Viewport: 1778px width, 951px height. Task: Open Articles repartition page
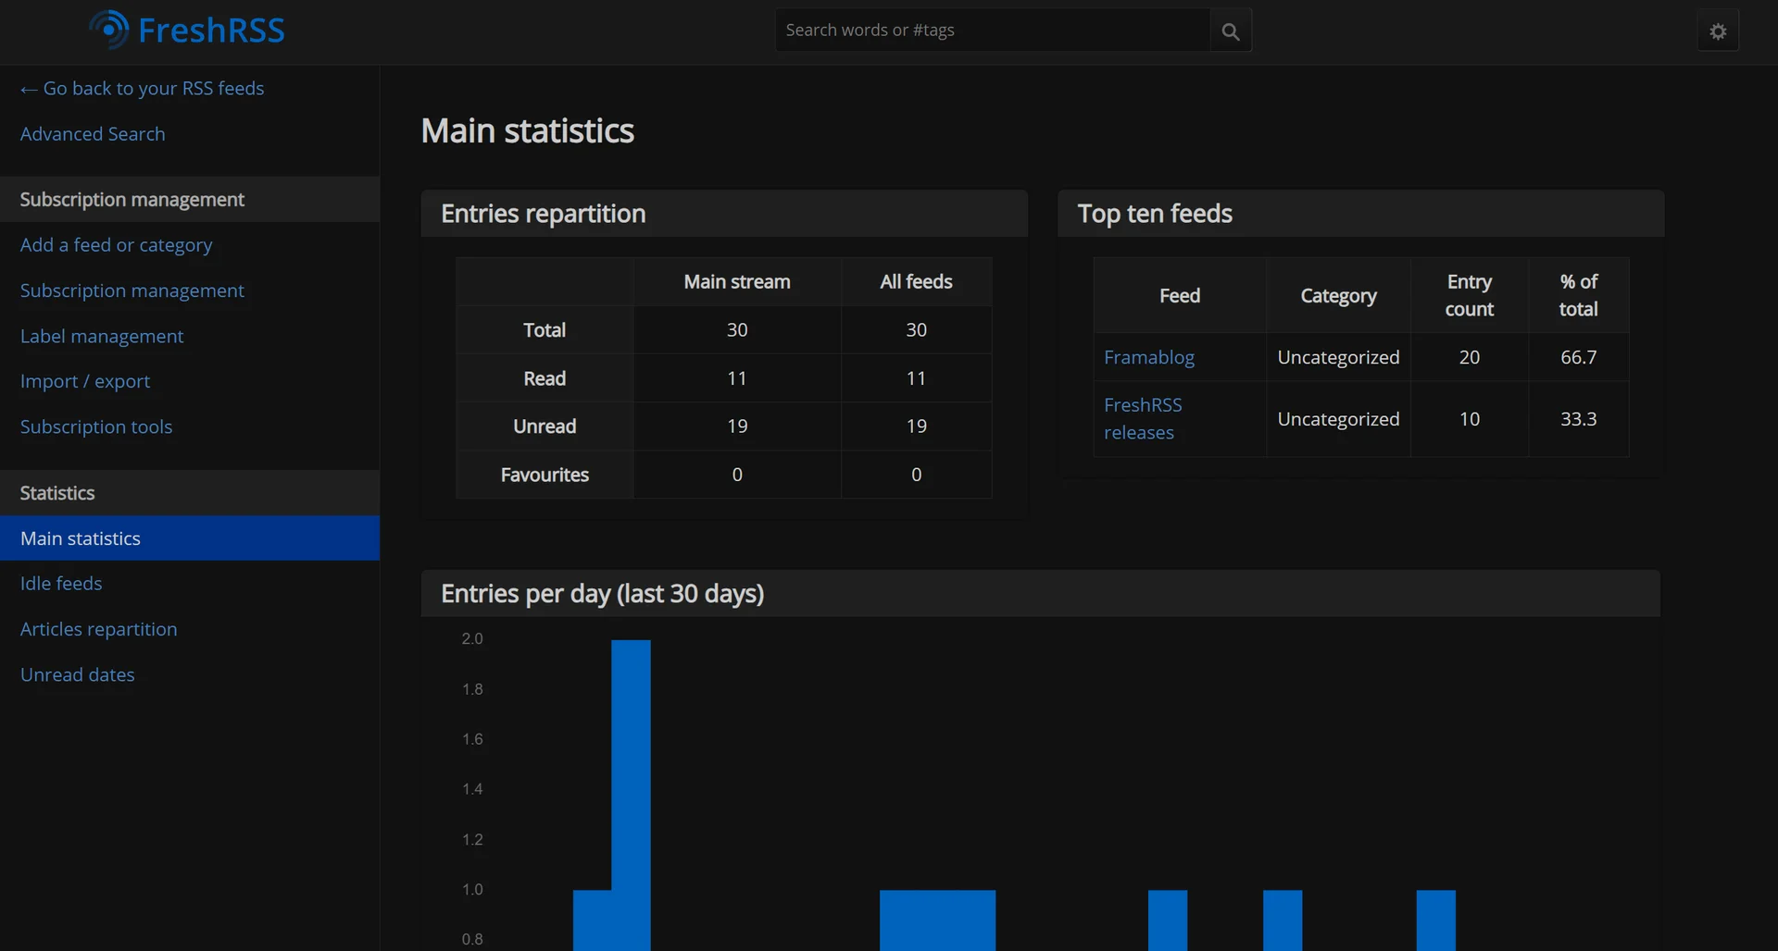coord(98,629)
